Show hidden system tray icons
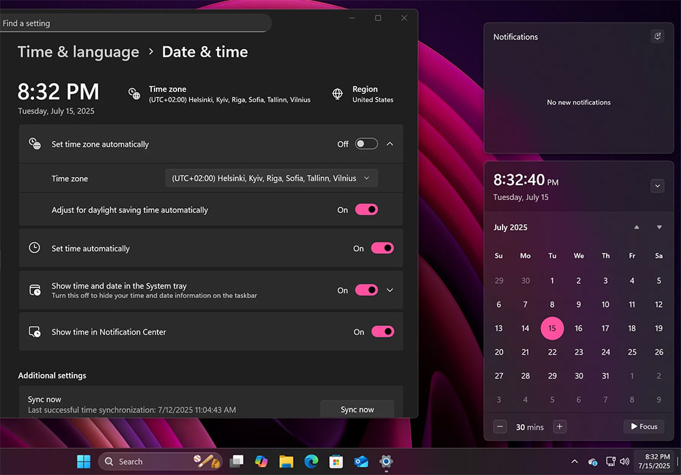Viewport: 681px width, 475px height. pyautogui.click(x=575, y=461)
